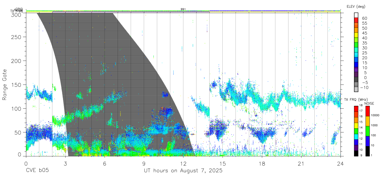Click the '10000' label on NOISE legend

(x=375, y=116)
